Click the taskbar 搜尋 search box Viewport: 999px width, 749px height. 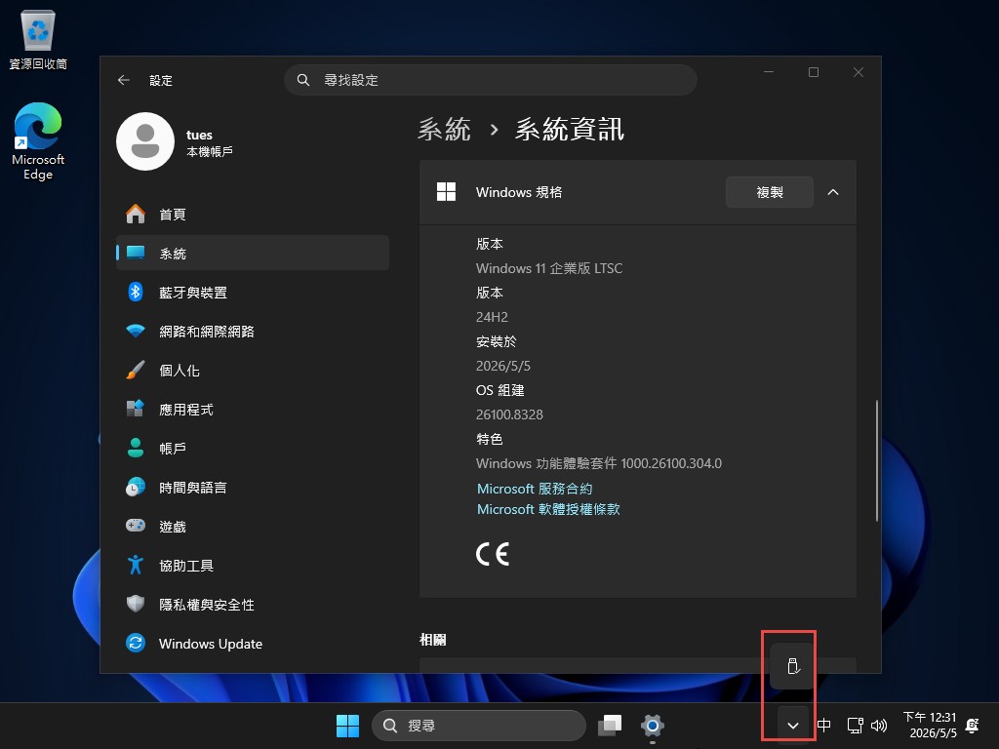[x=479, y=726]
